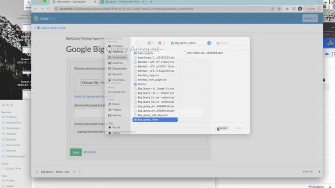Open Applications in background Finder sidebar
The image size is (335, 188).
(x=12, y=123)
